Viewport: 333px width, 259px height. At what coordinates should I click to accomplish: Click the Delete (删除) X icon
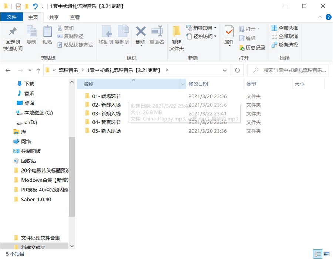point(141,31)
